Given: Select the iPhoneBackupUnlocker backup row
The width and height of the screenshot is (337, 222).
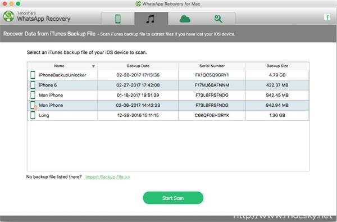Looking at the screenshot, I should (168, 75).
